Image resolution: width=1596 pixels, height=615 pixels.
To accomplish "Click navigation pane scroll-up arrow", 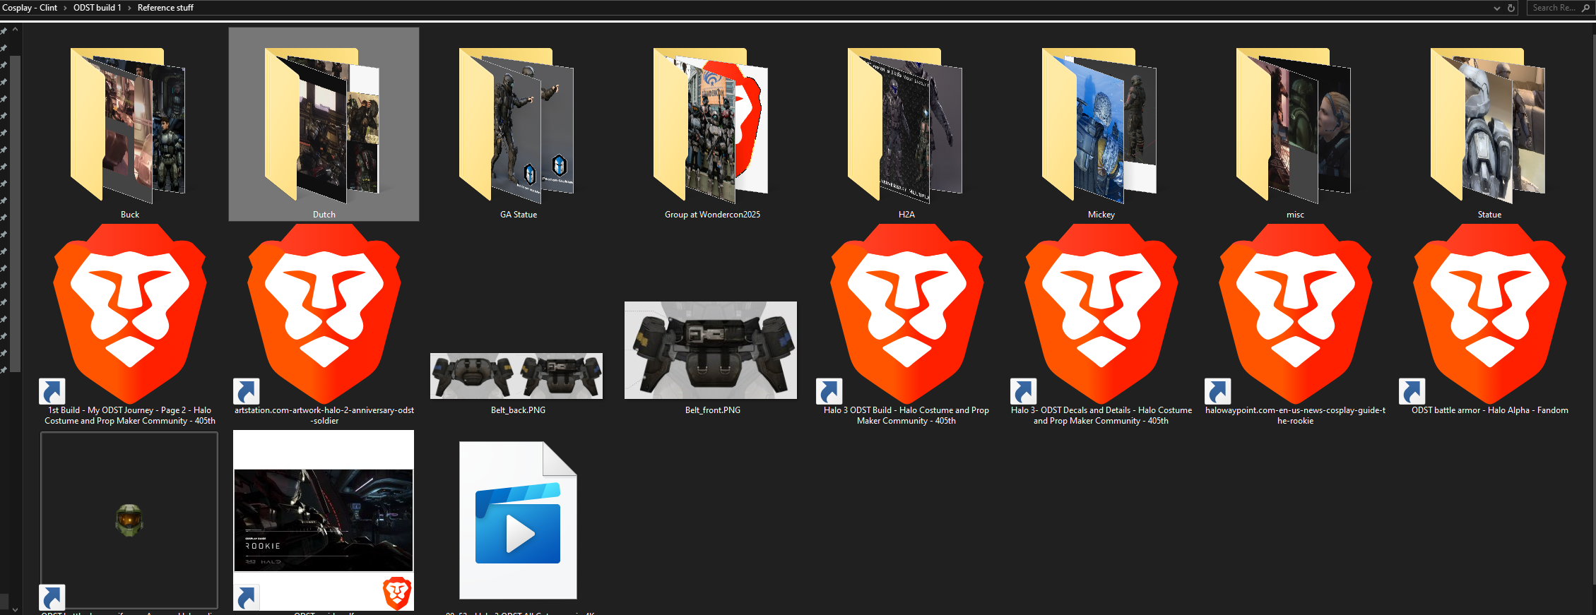I will [15, 30].
